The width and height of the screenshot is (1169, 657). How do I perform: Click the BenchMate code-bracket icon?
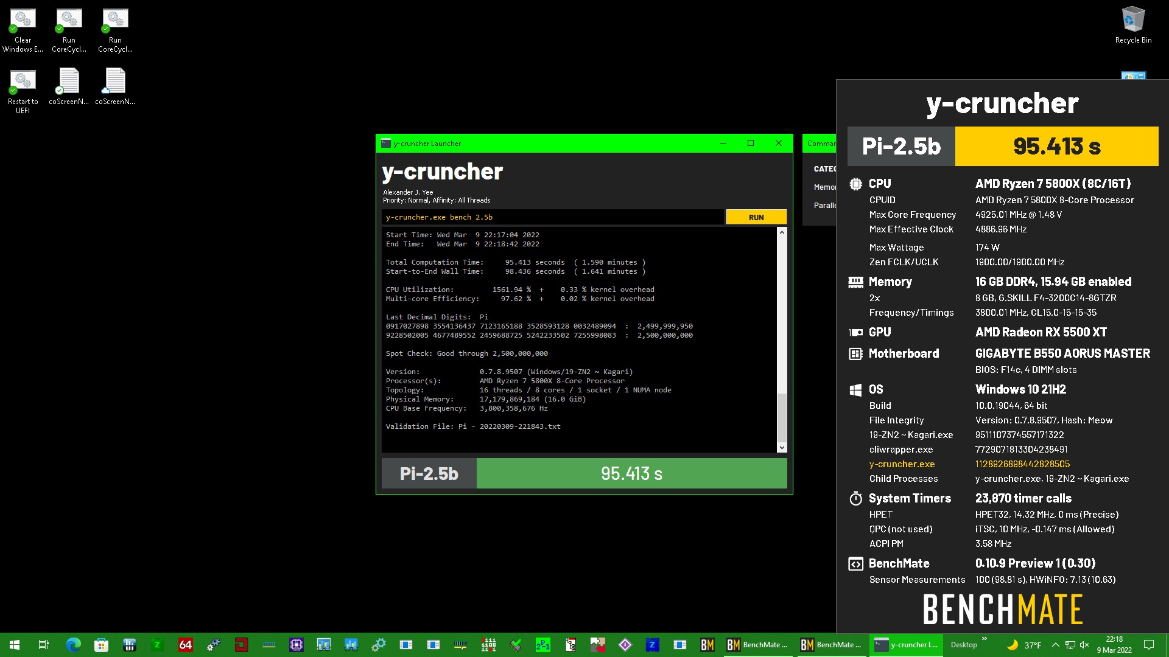[x=855, y=564]
